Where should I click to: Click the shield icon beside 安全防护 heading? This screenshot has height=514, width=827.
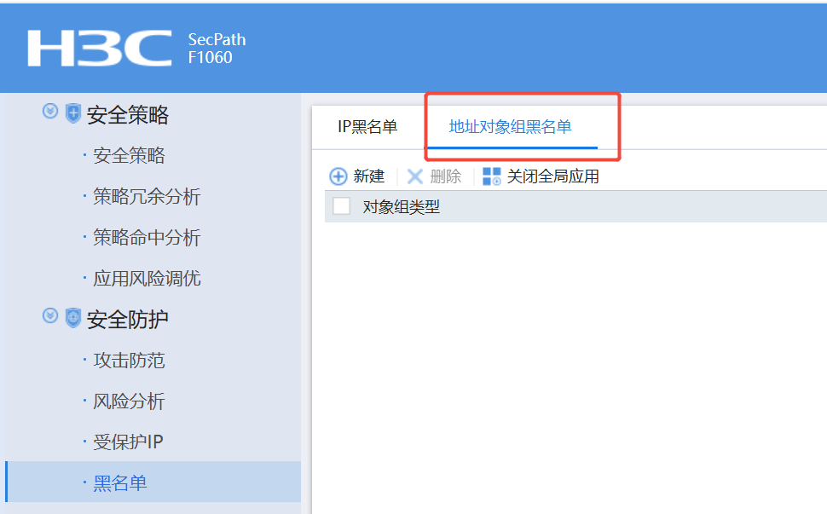pyautogui.click(x=73, y=319)
